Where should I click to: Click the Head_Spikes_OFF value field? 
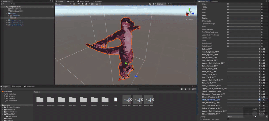(264, 52)
